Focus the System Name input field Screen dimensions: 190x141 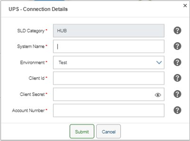tap(108, 46)
